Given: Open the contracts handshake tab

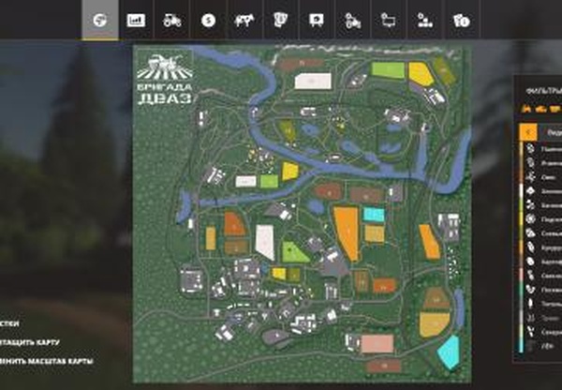Looking at the screenshot, I should pos(280,20).
